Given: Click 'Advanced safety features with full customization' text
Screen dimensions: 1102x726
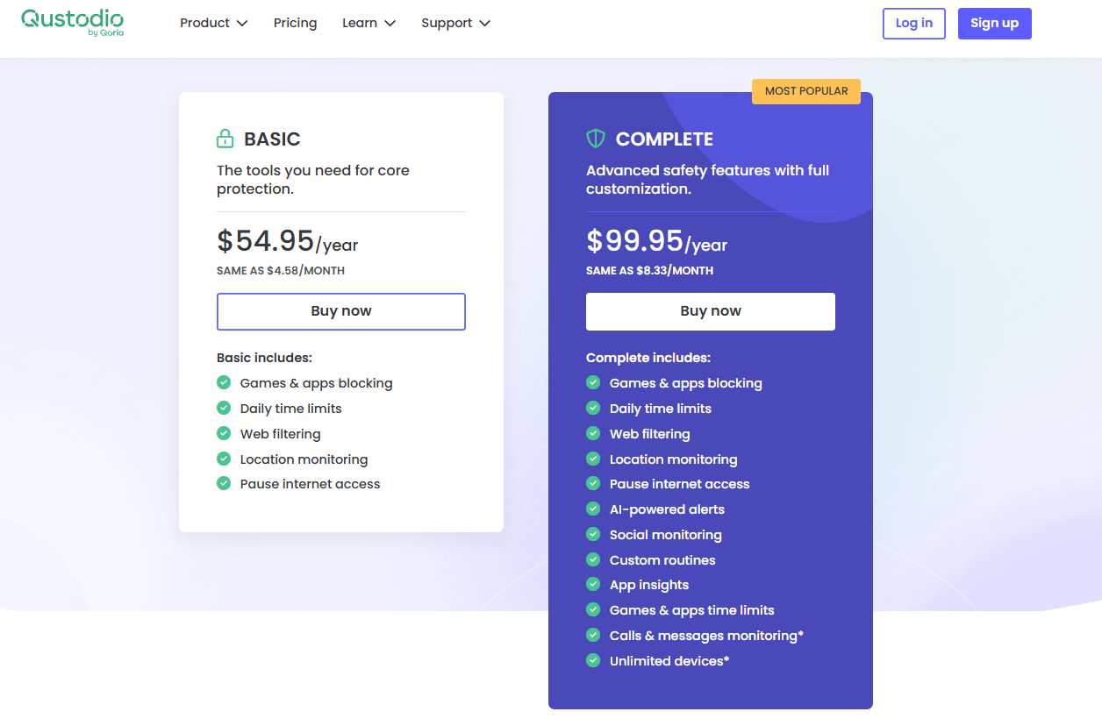Looking at the screenshot, I should click(707, 180).
